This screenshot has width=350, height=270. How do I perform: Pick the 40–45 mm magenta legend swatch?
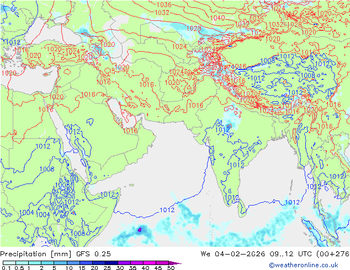150,263
